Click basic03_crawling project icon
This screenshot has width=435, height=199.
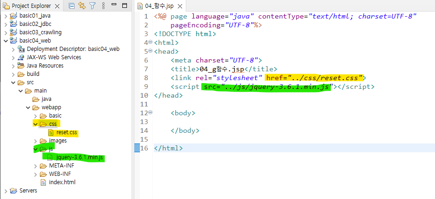[x=13, y=32]
